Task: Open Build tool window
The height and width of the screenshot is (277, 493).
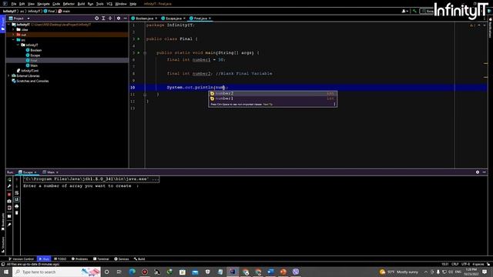Action: [139, 259]
